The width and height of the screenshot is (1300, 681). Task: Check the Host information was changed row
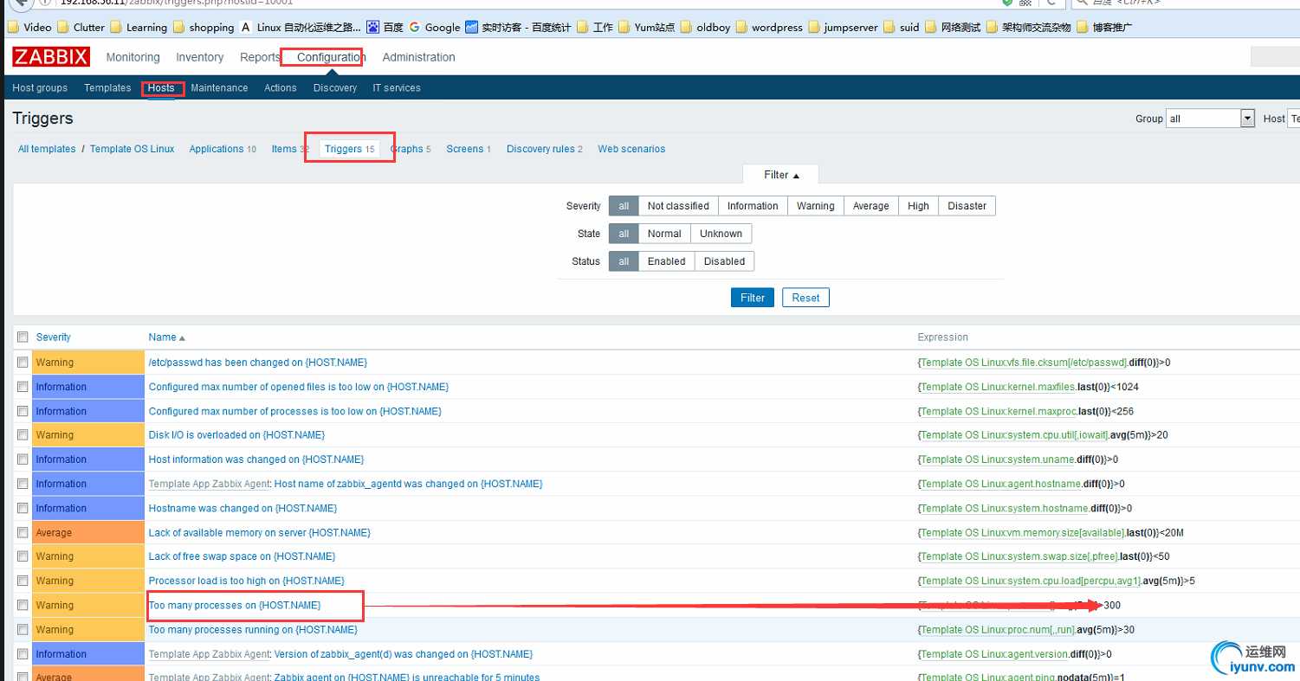[23, 459]
